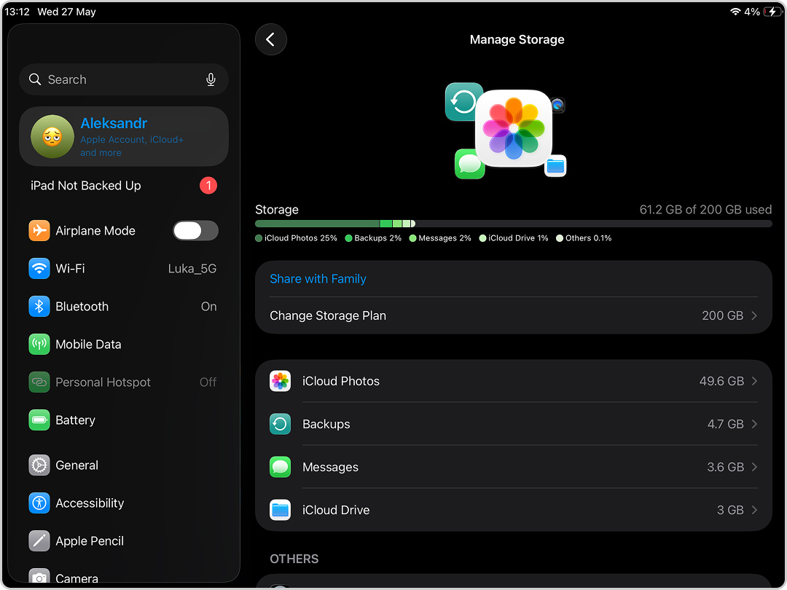Expand Change Storage Plan chevron
Screen dimensions: 787x590
754,315
